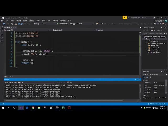168x126 pixels.
Task: Open the Analyze menu
Action: pyautogui.click(x=55, y=21)
